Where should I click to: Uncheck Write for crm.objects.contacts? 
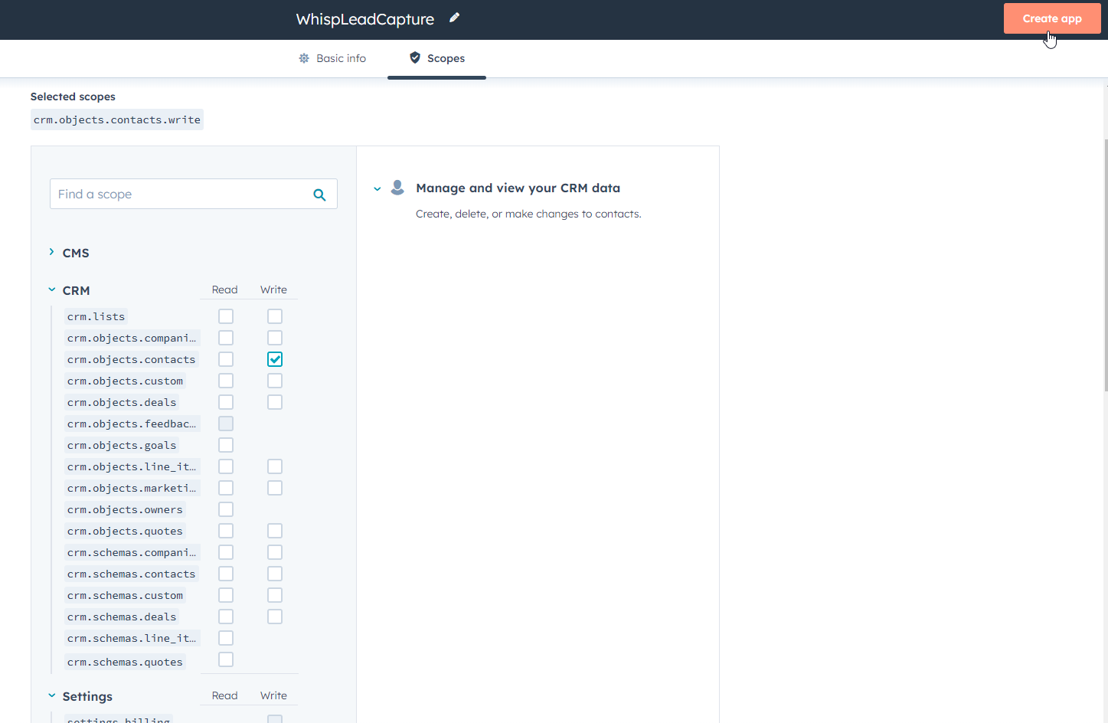275,359
